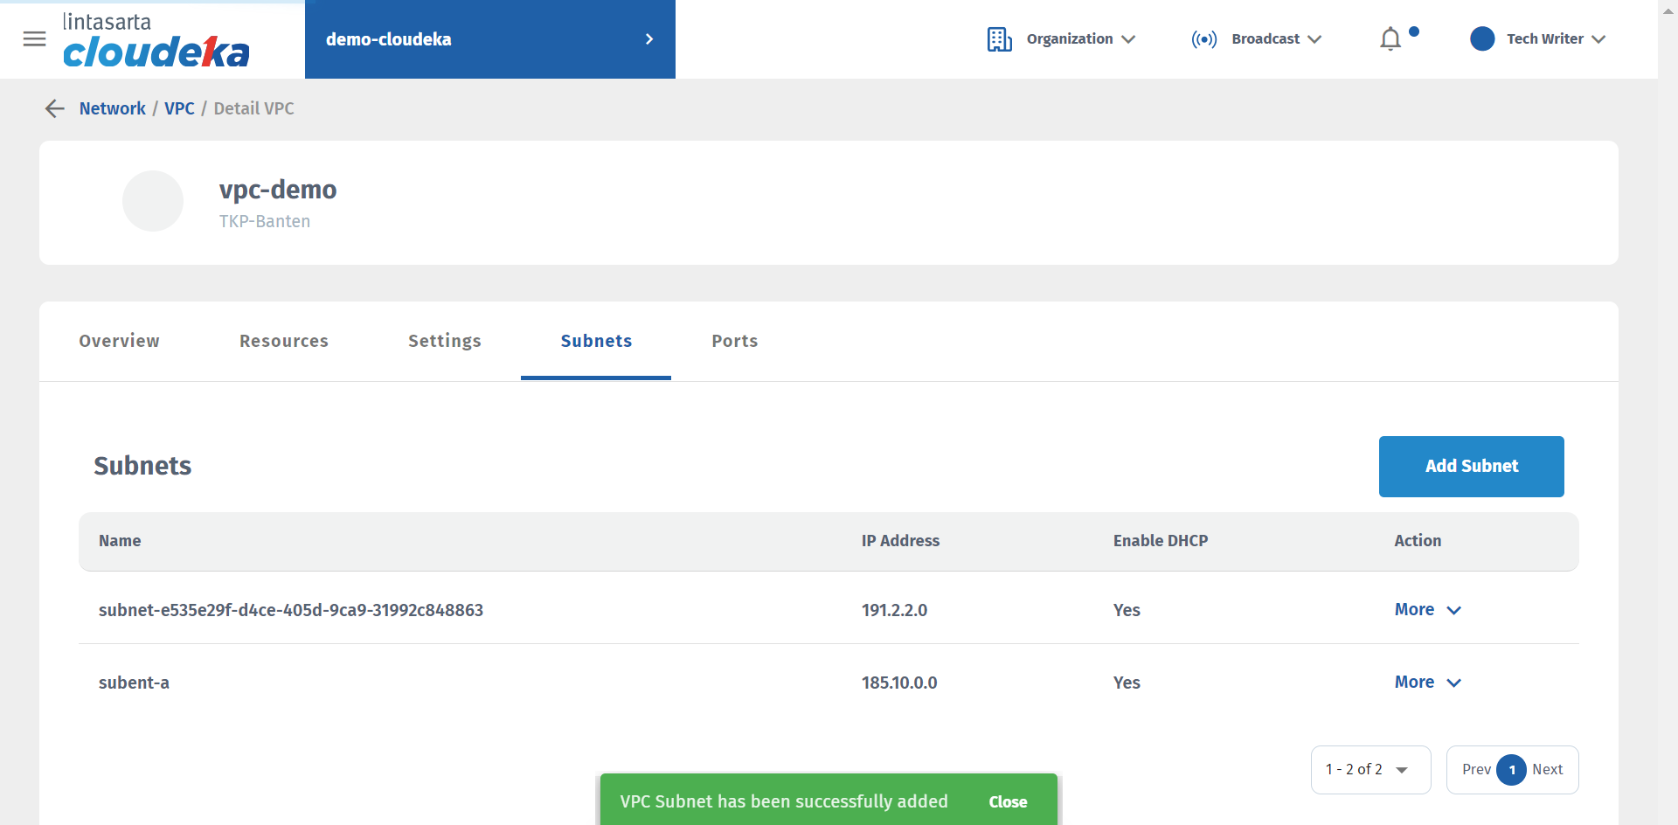The width and height of the screenshot is (1678, 825).
Task: Expand More actions for subnet-e535e29f row
Action: (1427, 610)
